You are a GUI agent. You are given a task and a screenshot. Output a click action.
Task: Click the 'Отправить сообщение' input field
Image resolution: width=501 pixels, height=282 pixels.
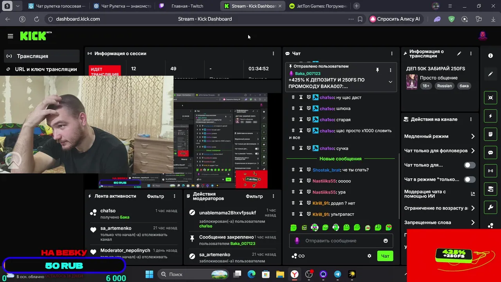(341, 240)
